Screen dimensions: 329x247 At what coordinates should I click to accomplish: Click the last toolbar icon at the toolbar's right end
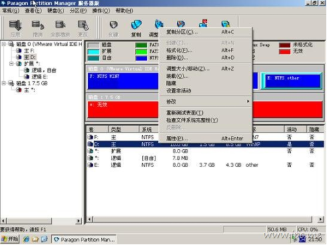pos(226,23)
